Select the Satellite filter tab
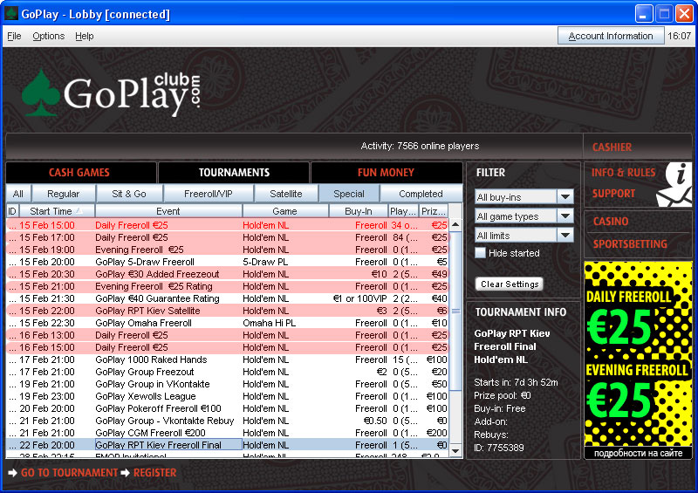Screen dimensions: 698x493 (x=286, y=194)
